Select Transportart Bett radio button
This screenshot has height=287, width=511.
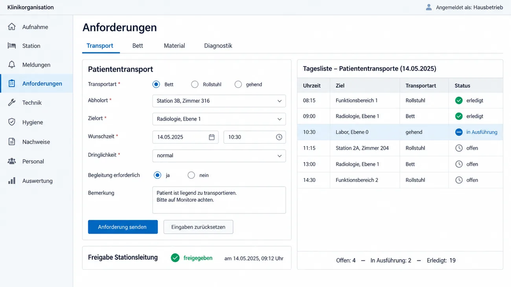156,84
